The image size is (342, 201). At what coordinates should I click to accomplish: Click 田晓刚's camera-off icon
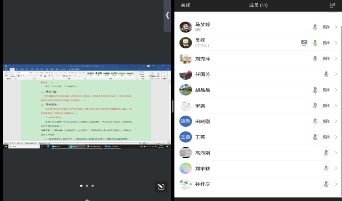326,121
